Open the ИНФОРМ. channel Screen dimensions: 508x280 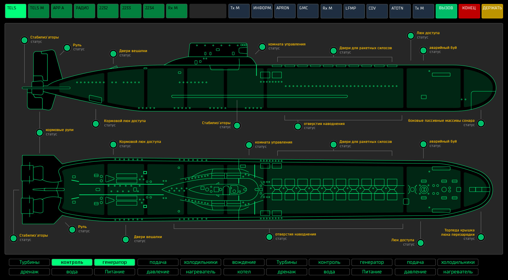262,11
